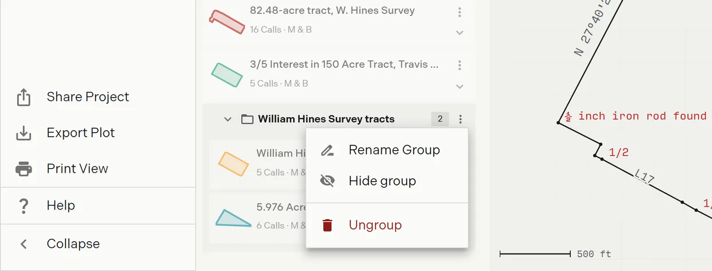Select Hide group from the menu

coord(387,181)
